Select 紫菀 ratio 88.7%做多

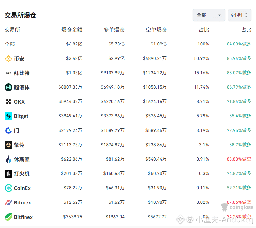point(240,145)
